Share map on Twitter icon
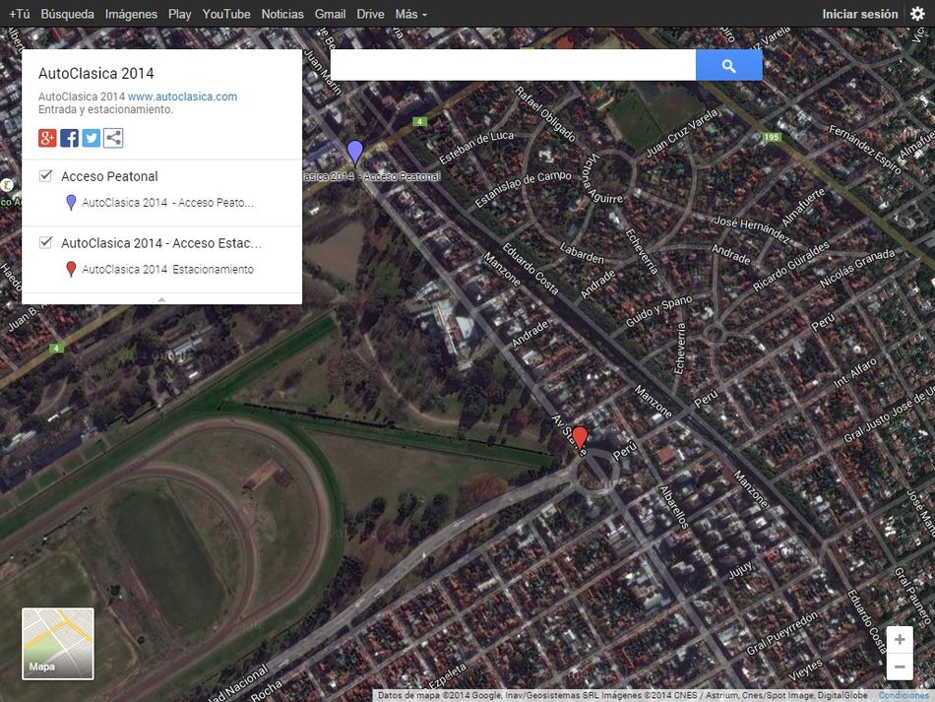The image size is (935, 702). [x=92, y=138]
